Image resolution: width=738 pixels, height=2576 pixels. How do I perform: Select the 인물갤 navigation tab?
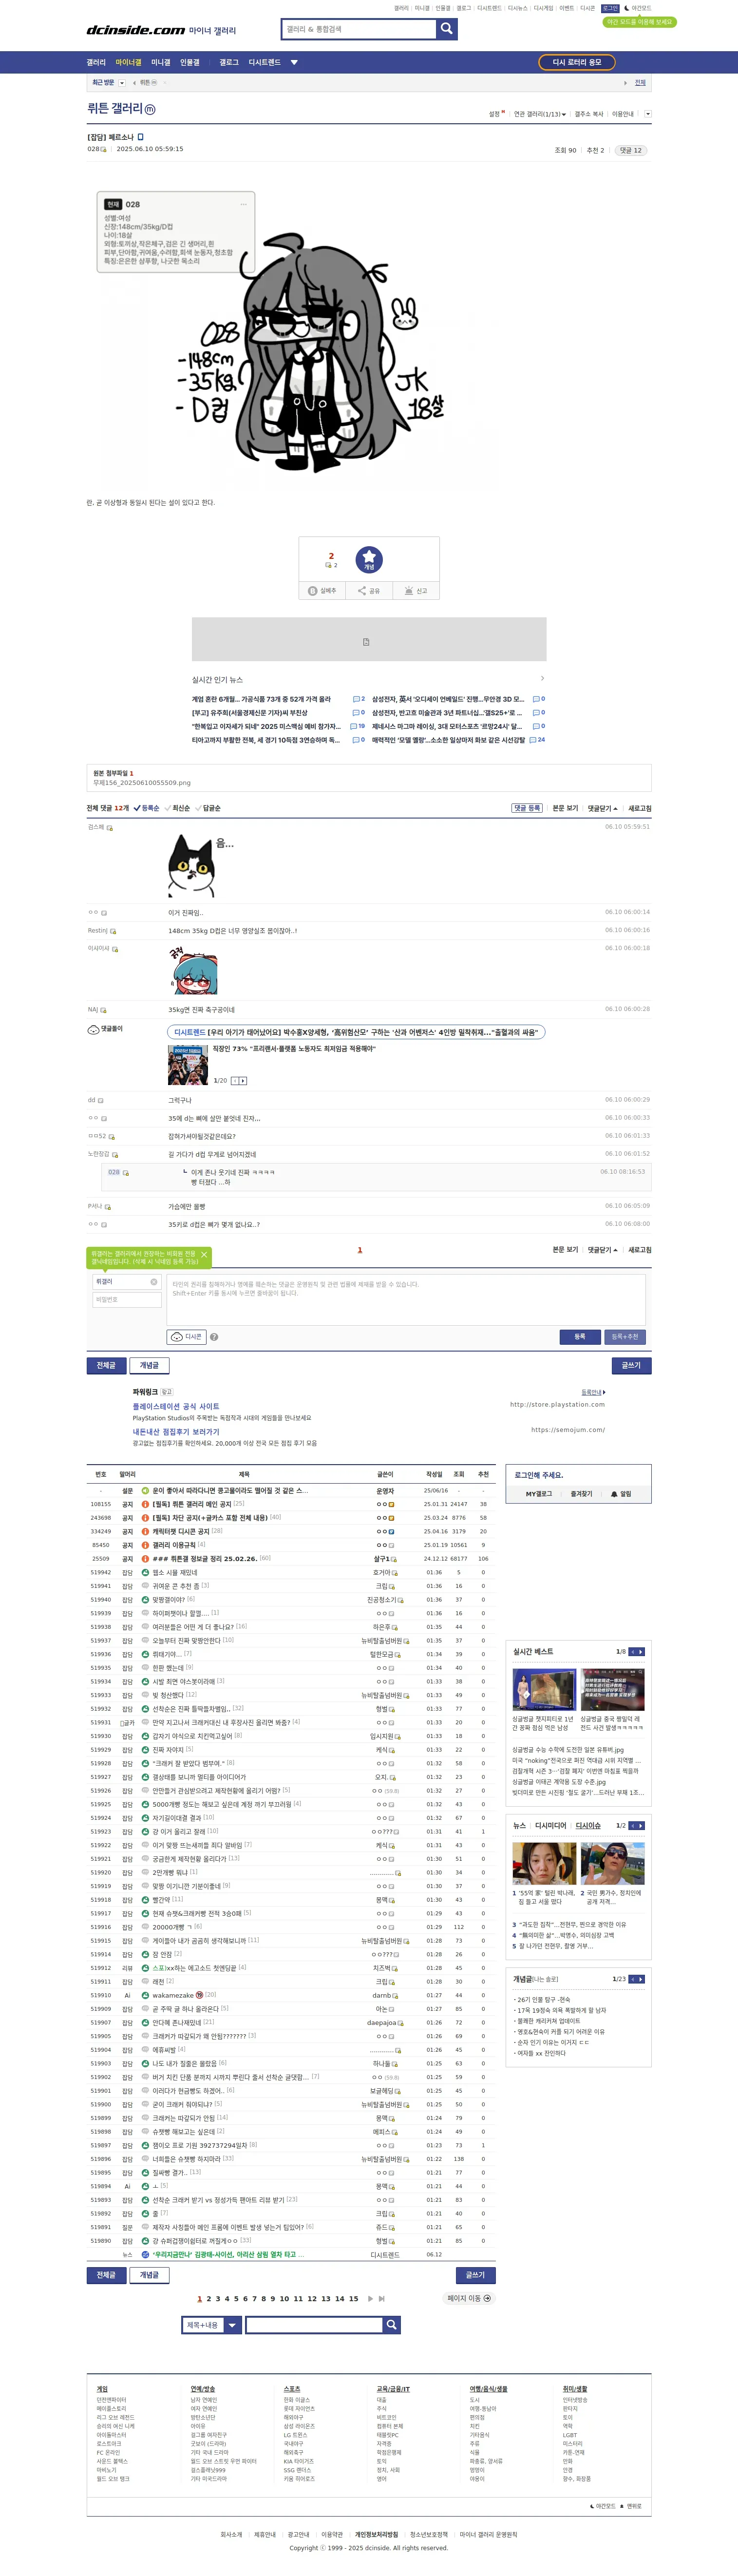point(190,62)
